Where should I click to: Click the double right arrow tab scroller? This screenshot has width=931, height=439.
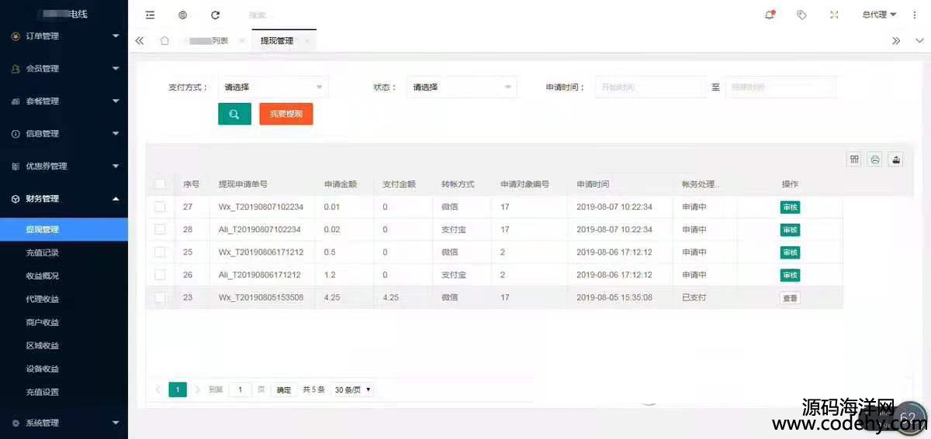pyautogui.click(x=896, y=41)
